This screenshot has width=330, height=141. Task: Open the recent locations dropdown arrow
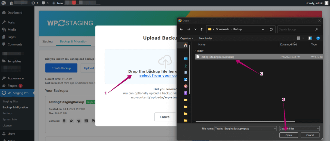point(195,29)
